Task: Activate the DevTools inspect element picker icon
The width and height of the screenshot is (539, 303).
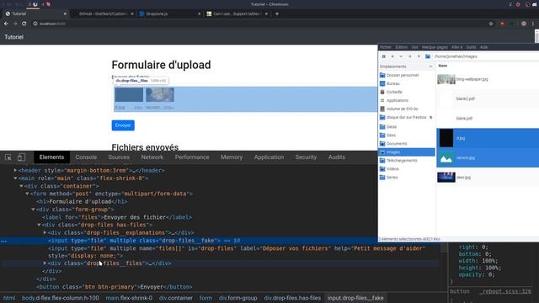Action: click(x=8, y=157)
